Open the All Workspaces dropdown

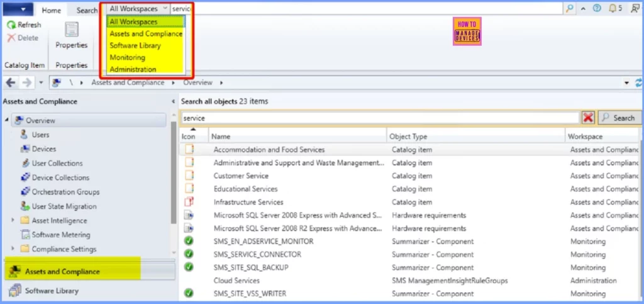[138, 8]
